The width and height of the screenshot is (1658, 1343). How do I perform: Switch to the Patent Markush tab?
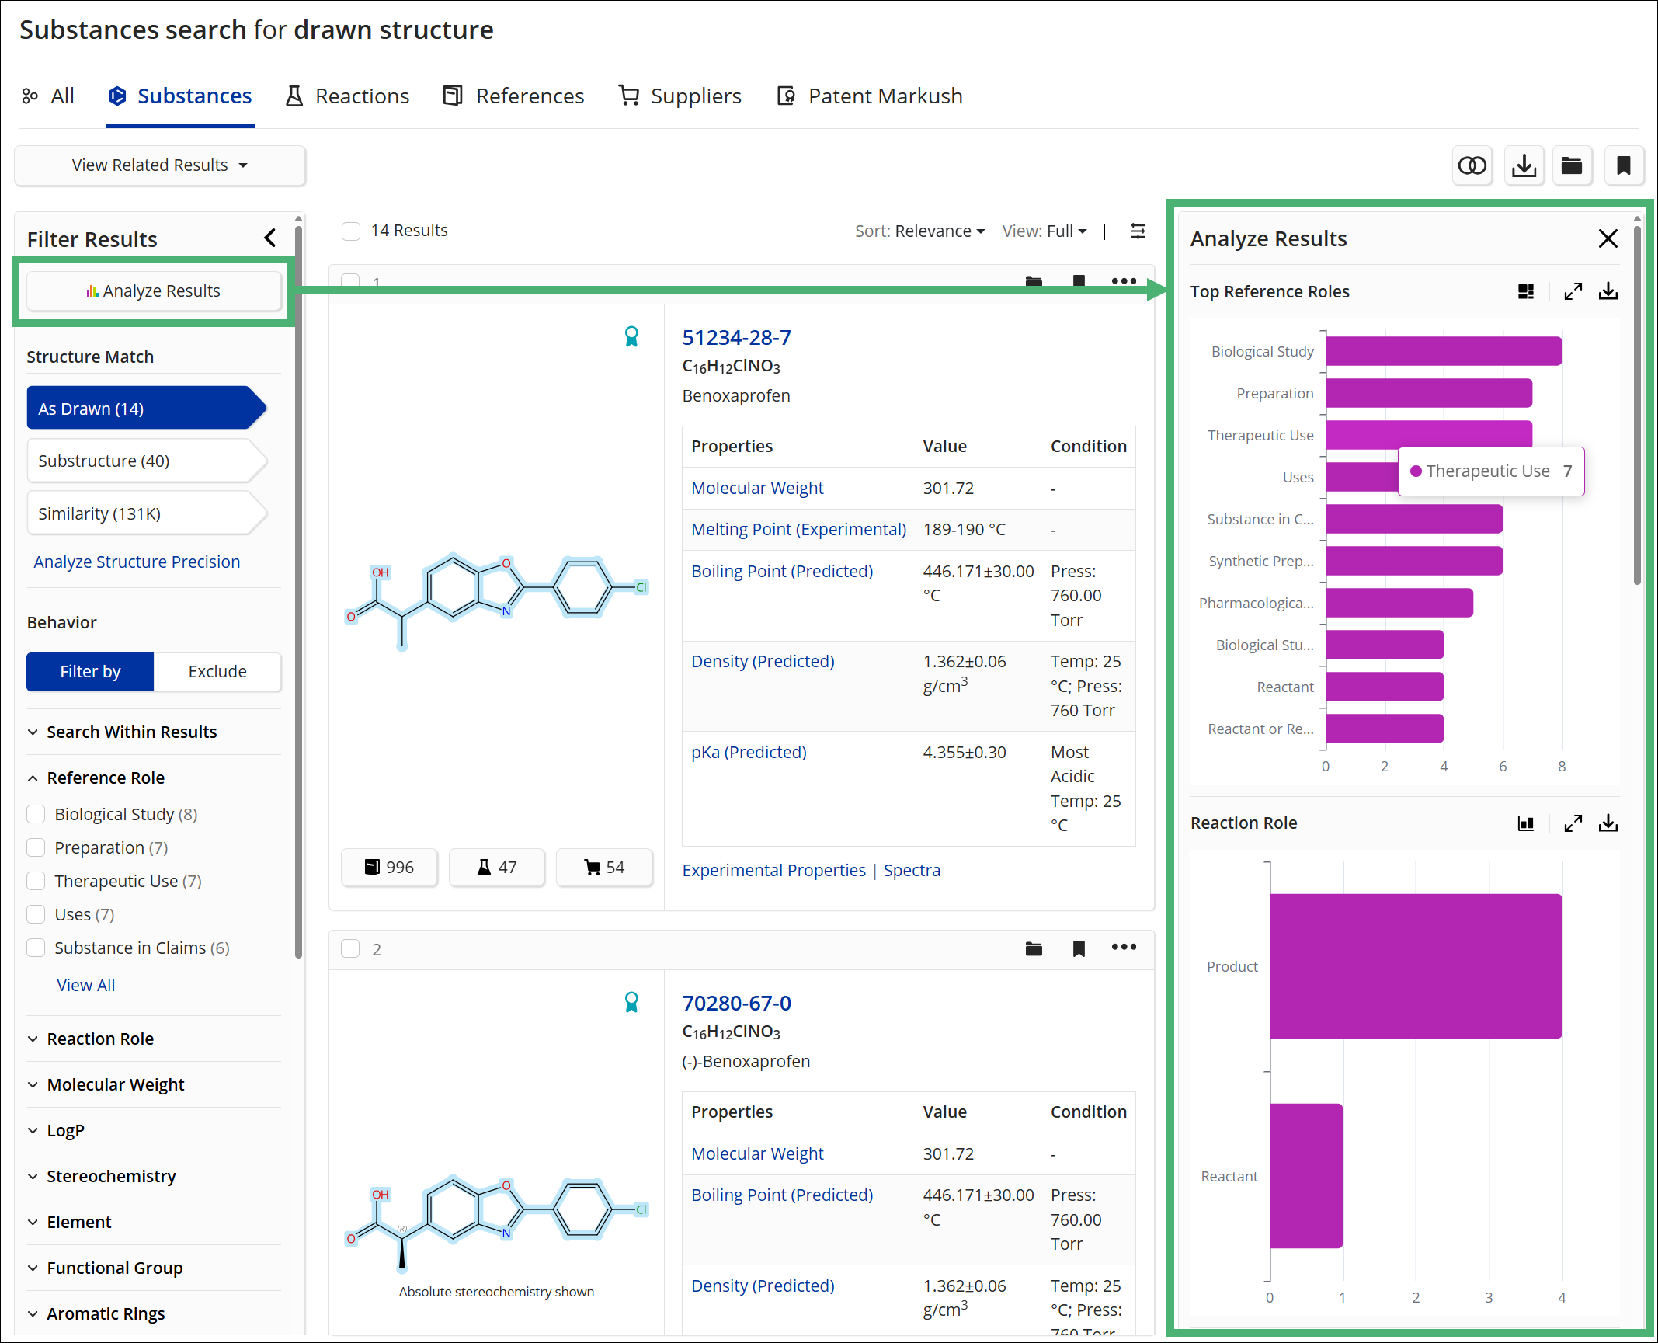pos(870,96)
